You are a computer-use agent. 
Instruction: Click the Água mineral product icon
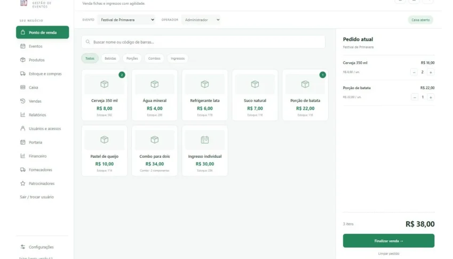(x=155, y=84)
